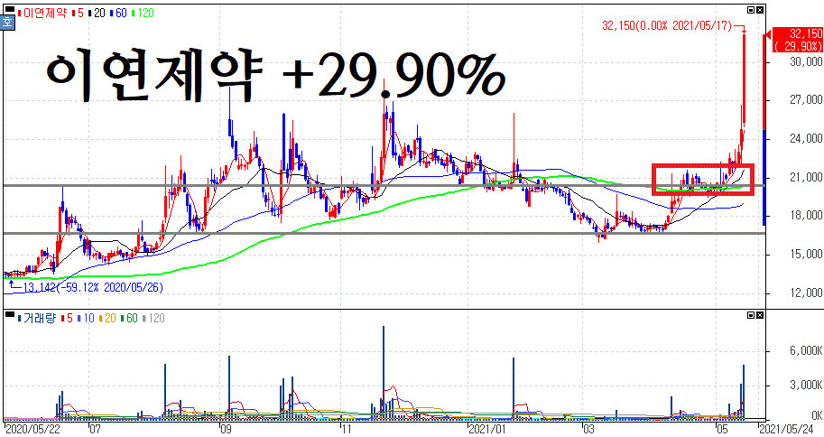Click the black menu block in price panel
Viewport: 824px width, 437px height.
tap(10, 9)
